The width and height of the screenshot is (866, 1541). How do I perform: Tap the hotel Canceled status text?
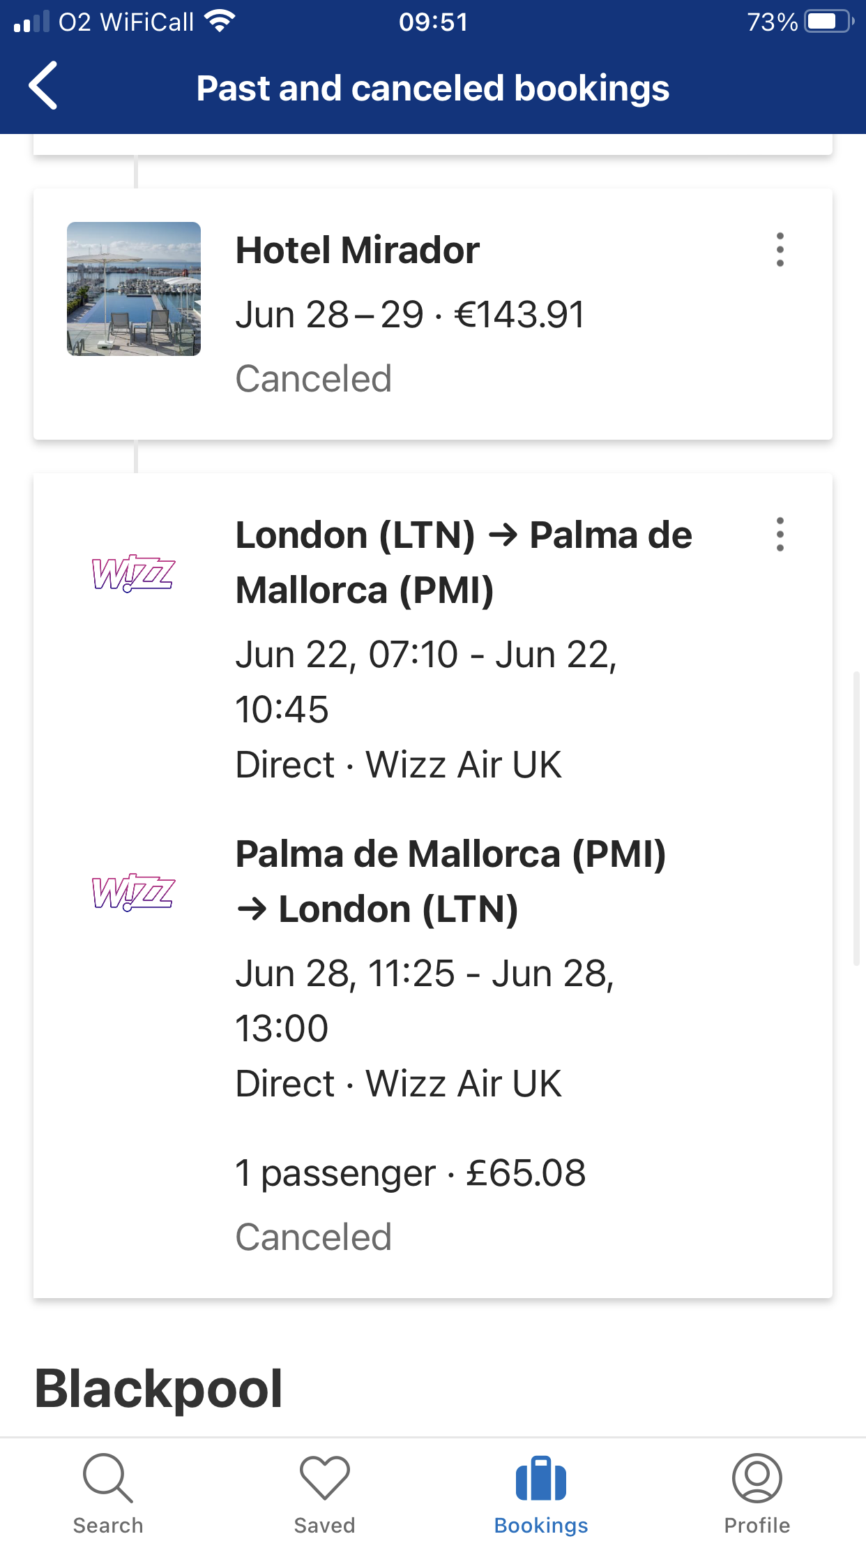tap(313, 379)
